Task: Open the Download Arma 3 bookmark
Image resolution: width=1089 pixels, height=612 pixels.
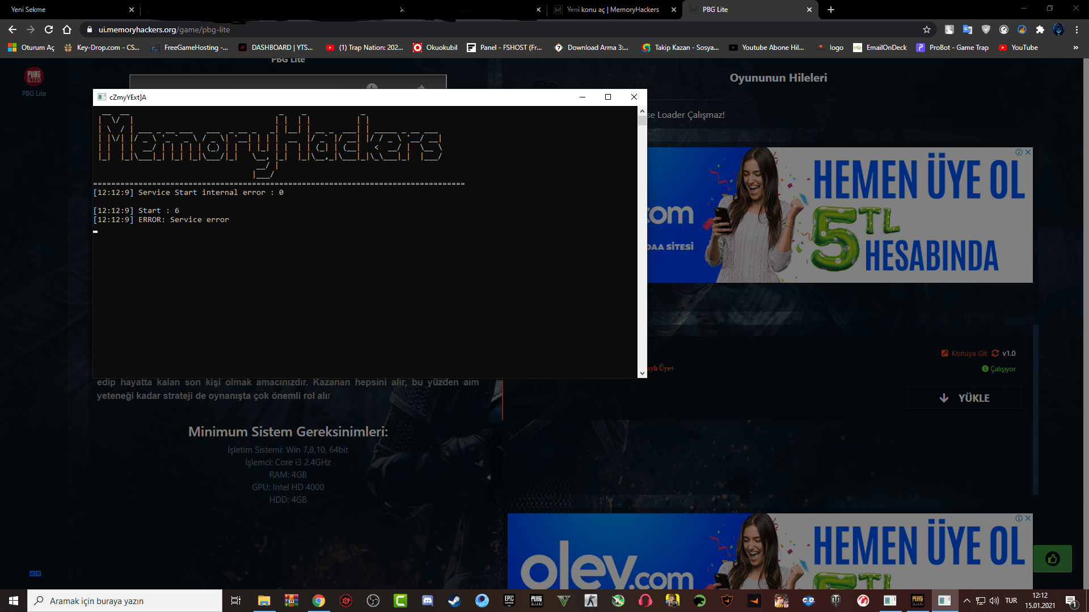Action: [x=591, y=48]
